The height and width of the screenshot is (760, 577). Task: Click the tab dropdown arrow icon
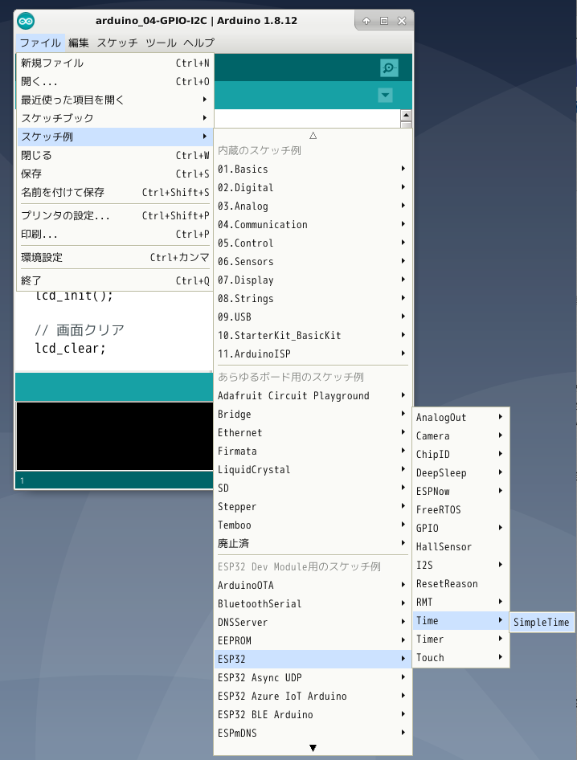pyautogui.click(x=385, y=96)
